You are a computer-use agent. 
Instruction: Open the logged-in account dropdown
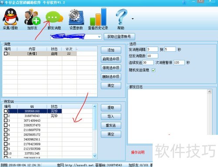point(99,37)
